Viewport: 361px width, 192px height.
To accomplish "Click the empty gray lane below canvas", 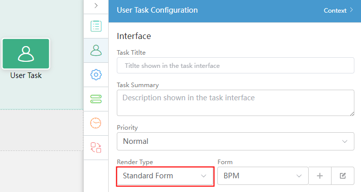I will pyautogui.click(x=42, y=130).
